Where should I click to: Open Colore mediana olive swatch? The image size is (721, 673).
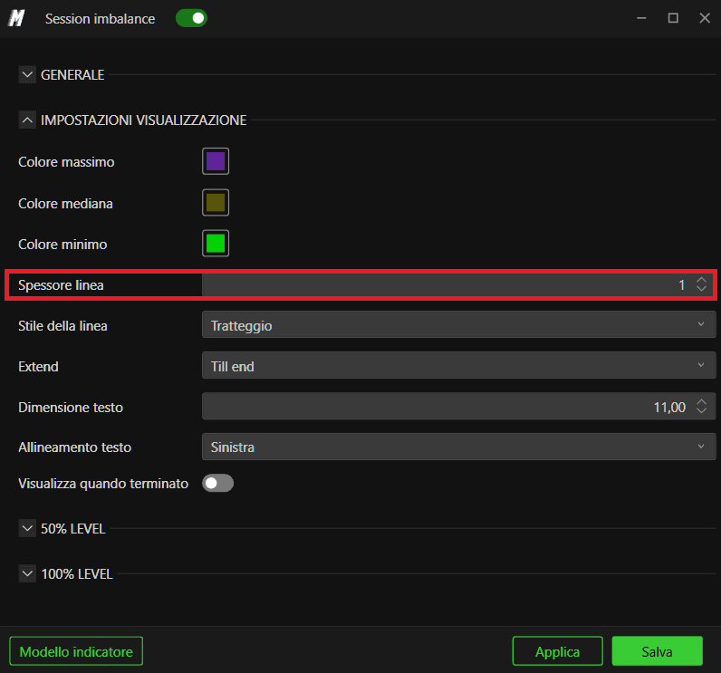(x=216, y=202)
